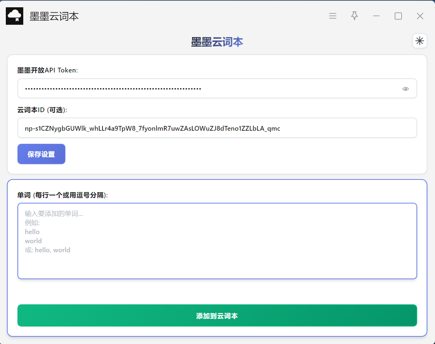Screen dimensions: 435x344
Task: Open the hamburger menu in title bar
Action: 333,16
